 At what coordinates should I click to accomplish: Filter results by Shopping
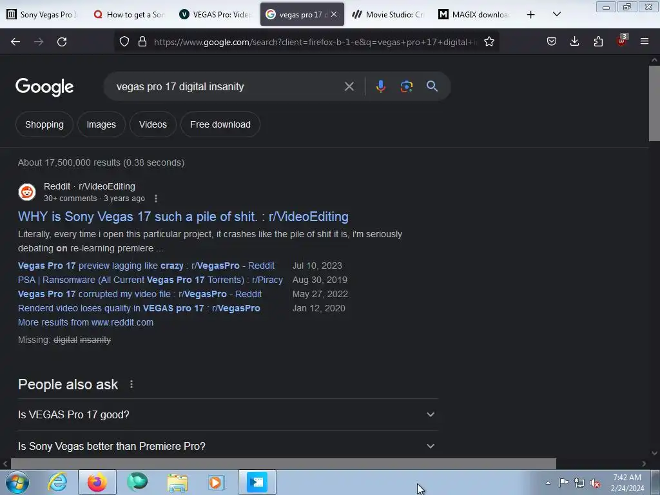(x=44, y=124)
